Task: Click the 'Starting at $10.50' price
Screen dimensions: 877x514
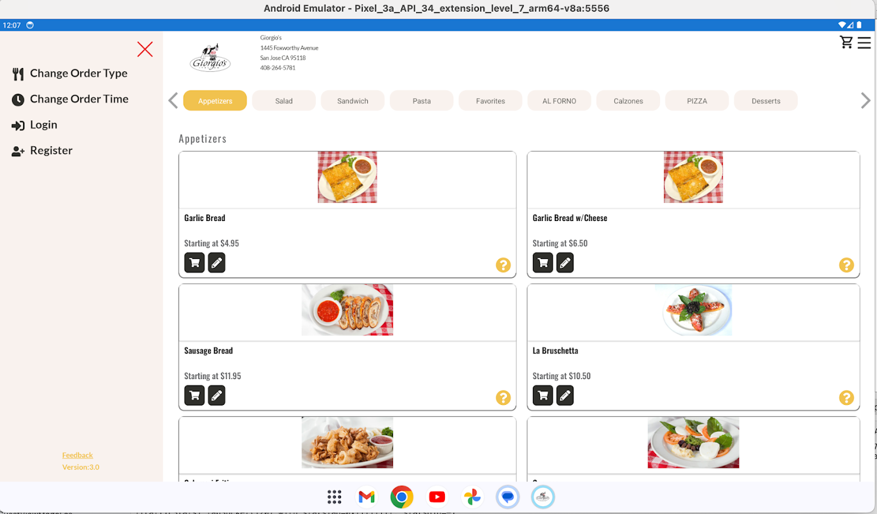Action: coord(562,377)
